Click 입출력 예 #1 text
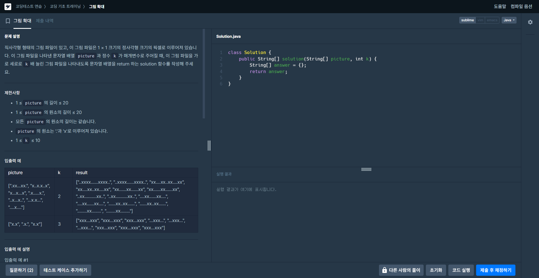The image size is (539, 278). [16, 260]
